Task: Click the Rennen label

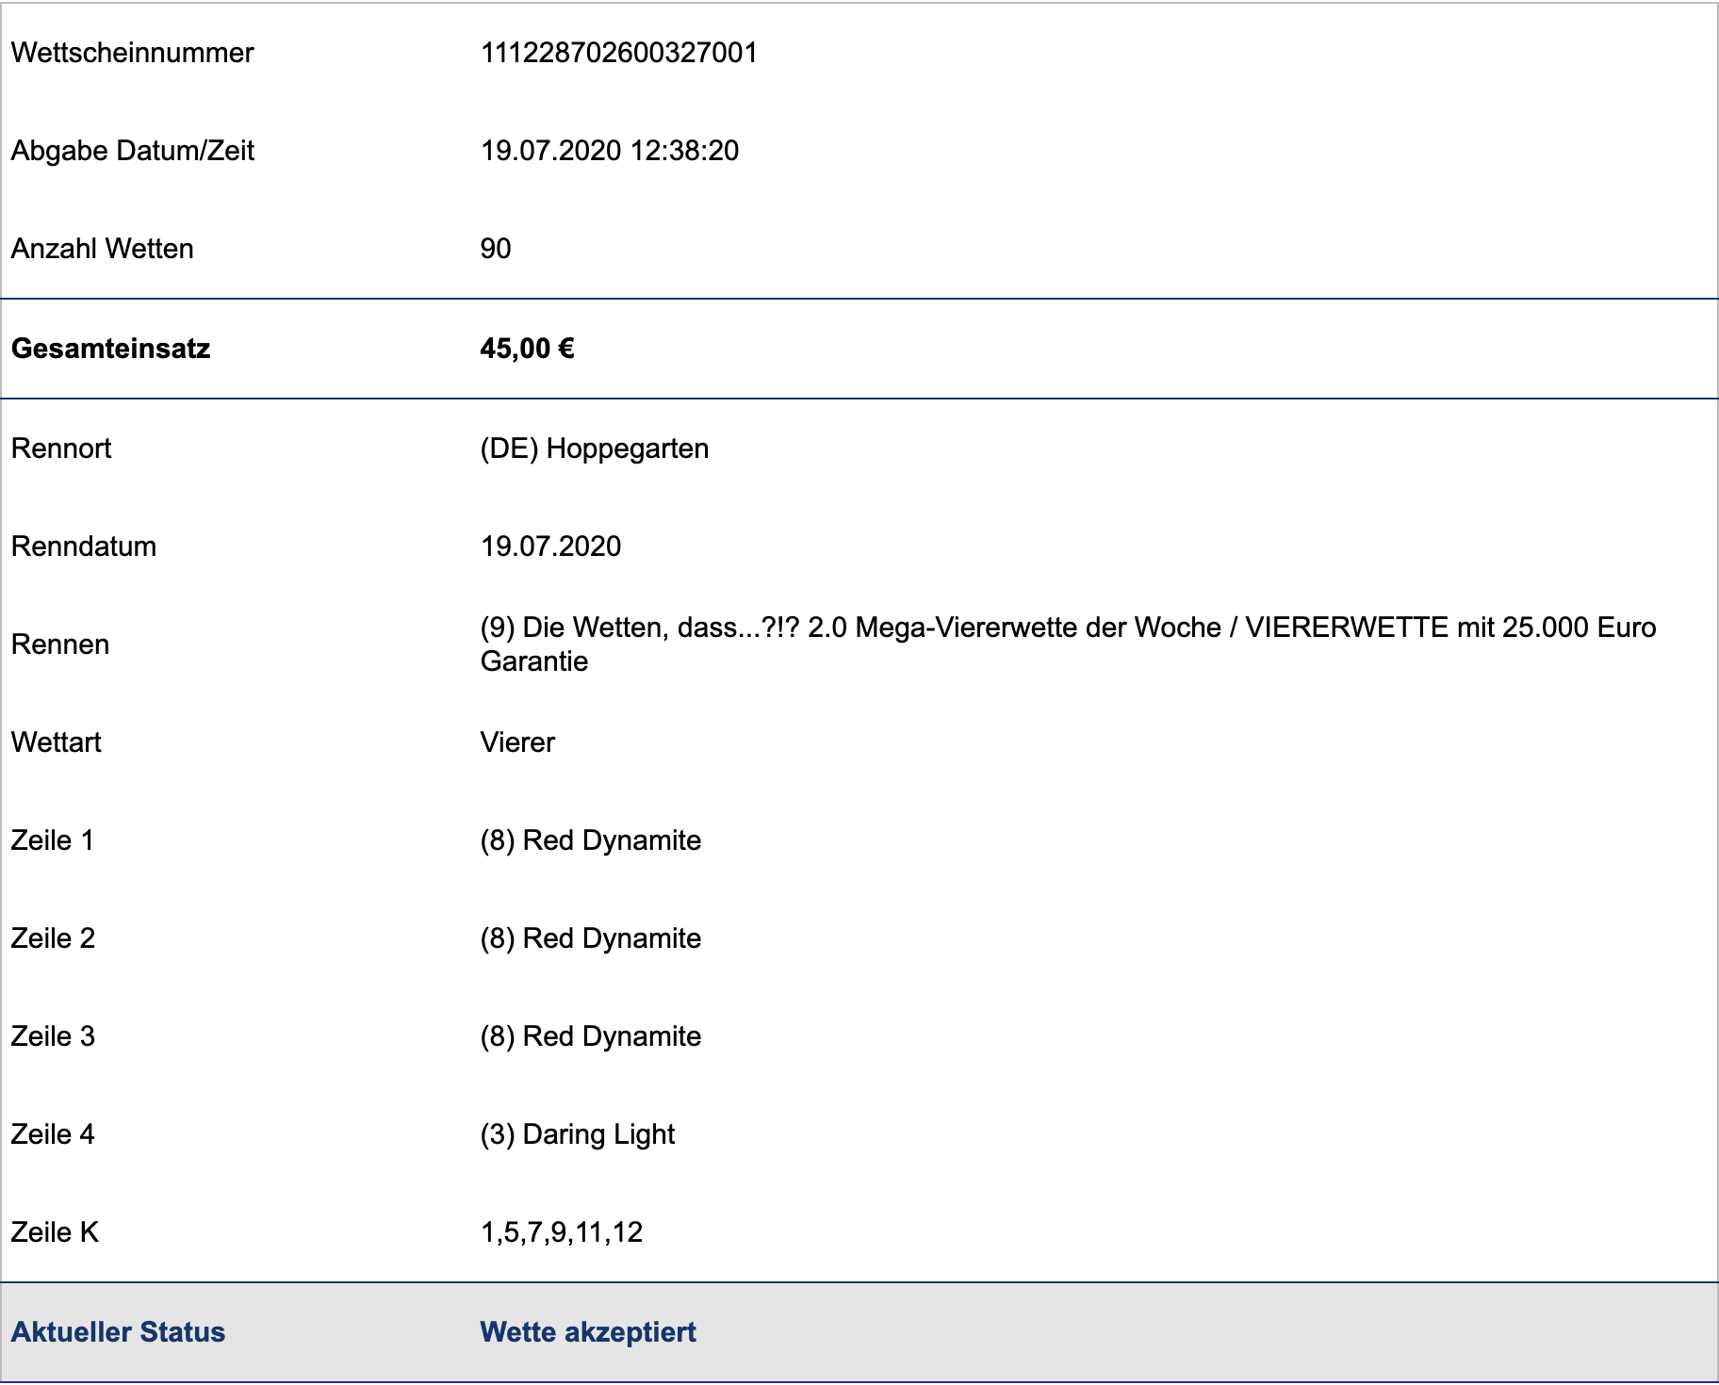Action: coord(60,644)
